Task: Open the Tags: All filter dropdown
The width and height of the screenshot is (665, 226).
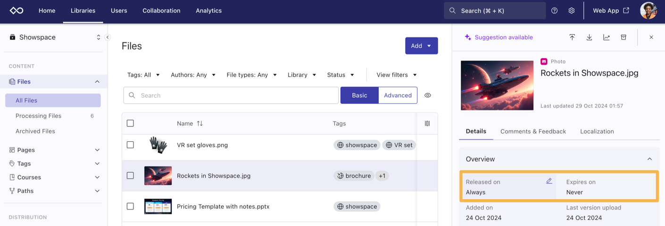Action: click(143, 75)
